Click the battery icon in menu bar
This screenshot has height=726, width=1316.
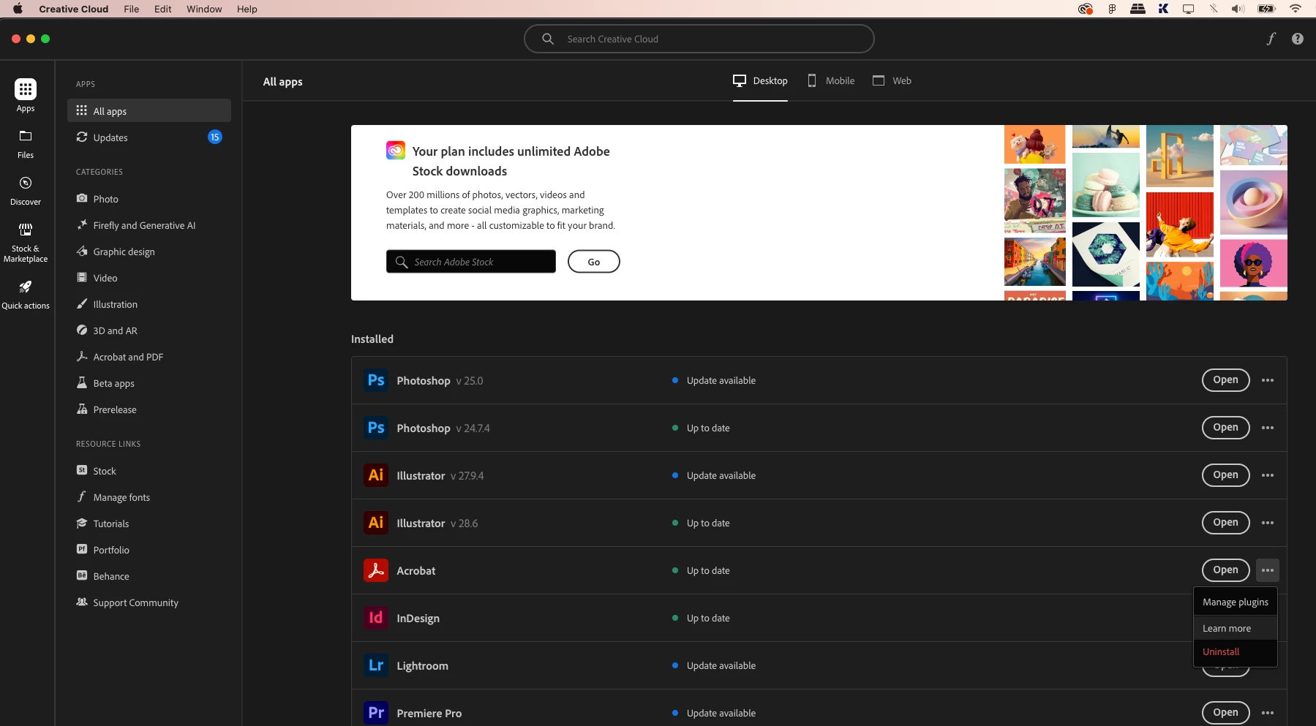[x=1266, y=9]
